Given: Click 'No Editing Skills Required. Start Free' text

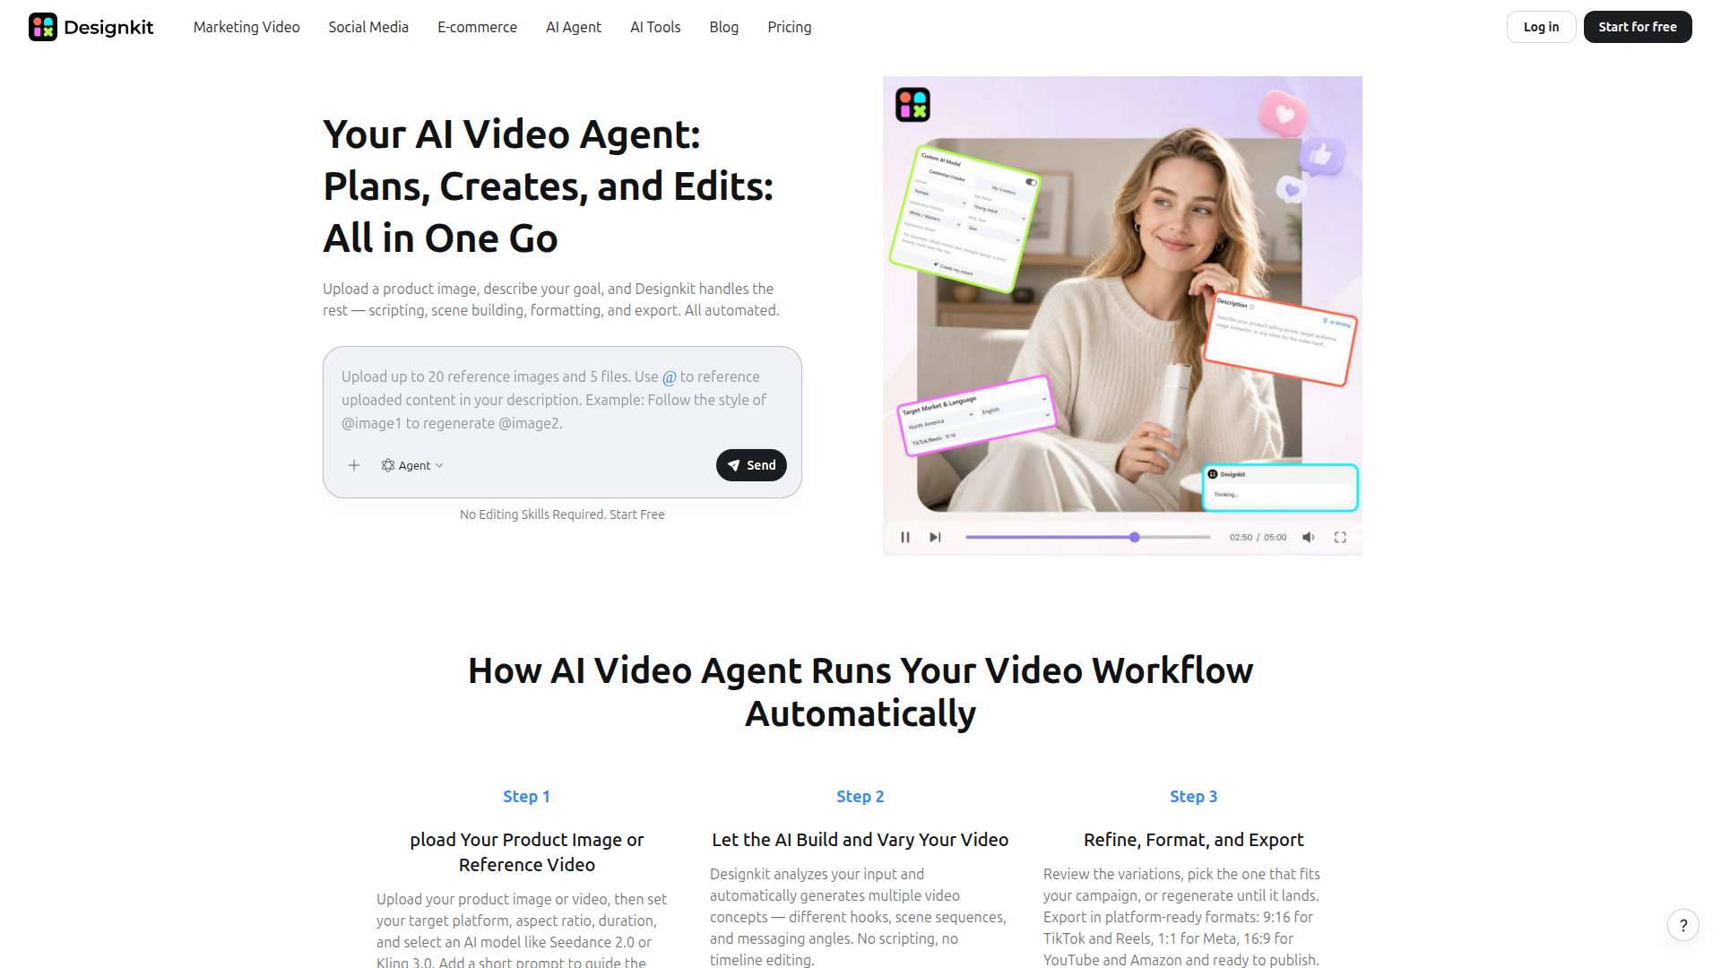Looking at the screenshot, I should (x=562, y=514).
